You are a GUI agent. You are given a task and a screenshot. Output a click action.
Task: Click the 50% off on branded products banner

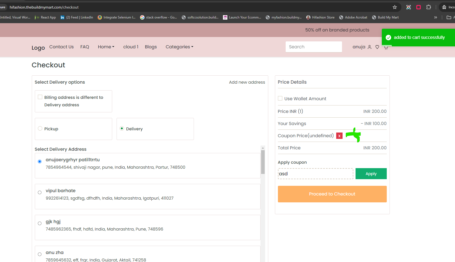click(337, 30)
